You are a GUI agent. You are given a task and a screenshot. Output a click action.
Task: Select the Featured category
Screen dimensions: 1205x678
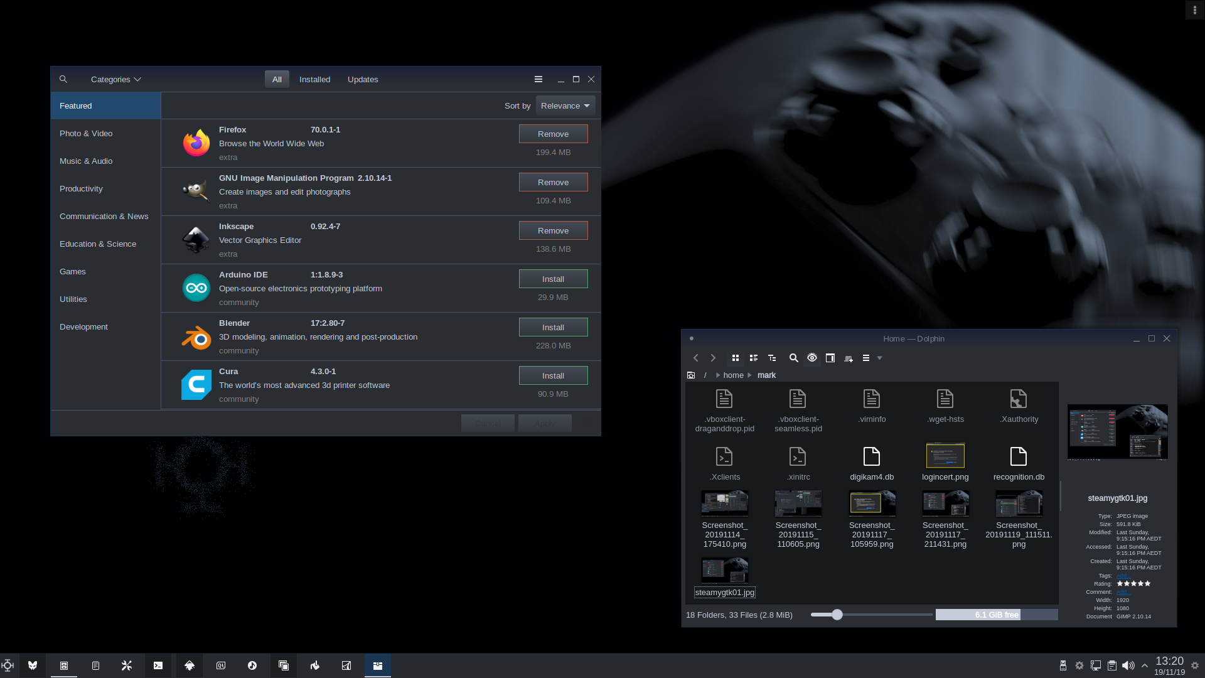point(105,105)
